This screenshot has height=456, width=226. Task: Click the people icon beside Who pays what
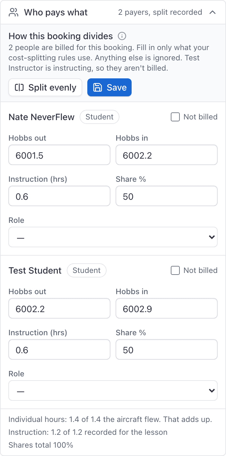pos(13,13)
